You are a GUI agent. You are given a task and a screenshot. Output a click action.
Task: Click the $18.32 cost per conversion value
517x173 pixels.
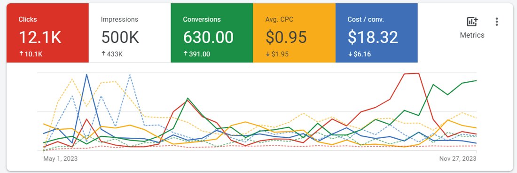click(373, 37)
